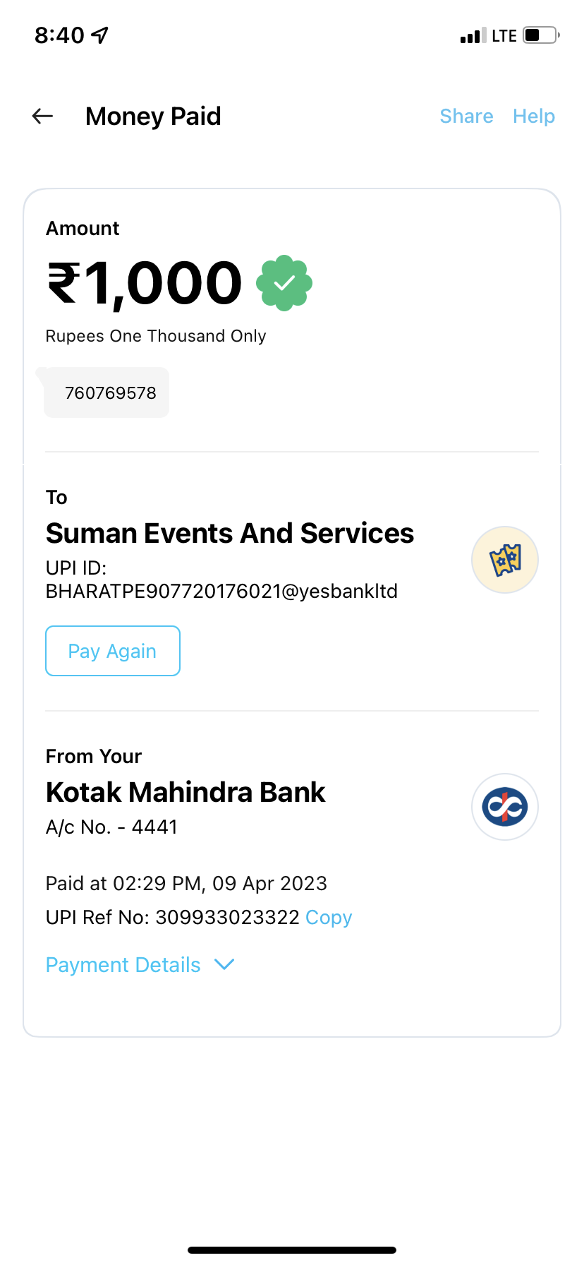
Task: Tap the green payment success badge
Action: click(x=284, y=283)
